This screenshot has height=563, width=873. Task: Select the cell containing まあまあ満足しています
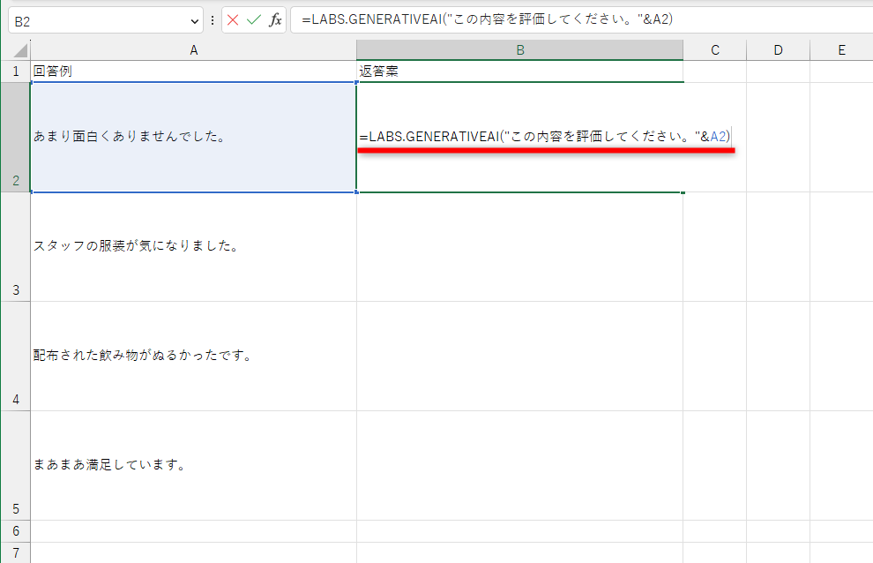pos(193,462)
